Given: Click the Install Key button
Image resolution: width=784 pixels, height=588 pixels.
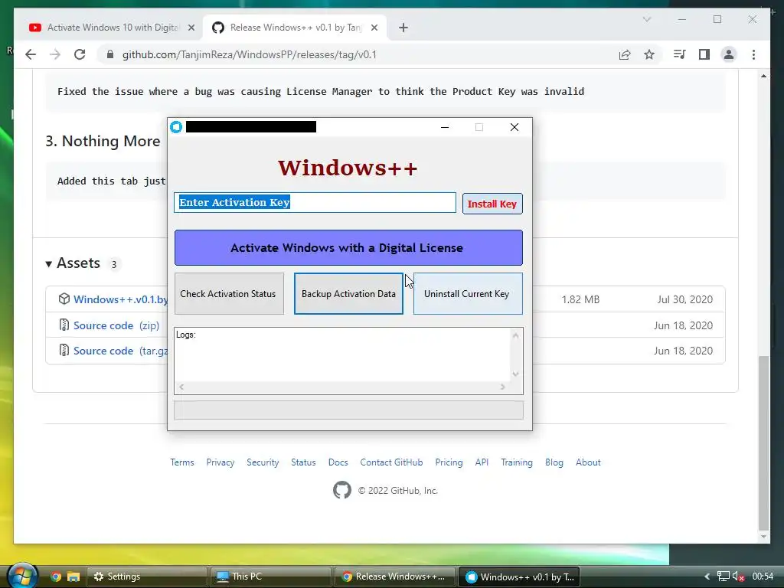Looking at the screenshot, I should [x=492, y=204].
